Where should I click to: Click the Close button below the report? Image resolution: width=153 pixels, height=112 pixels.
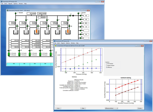(83, 108)
